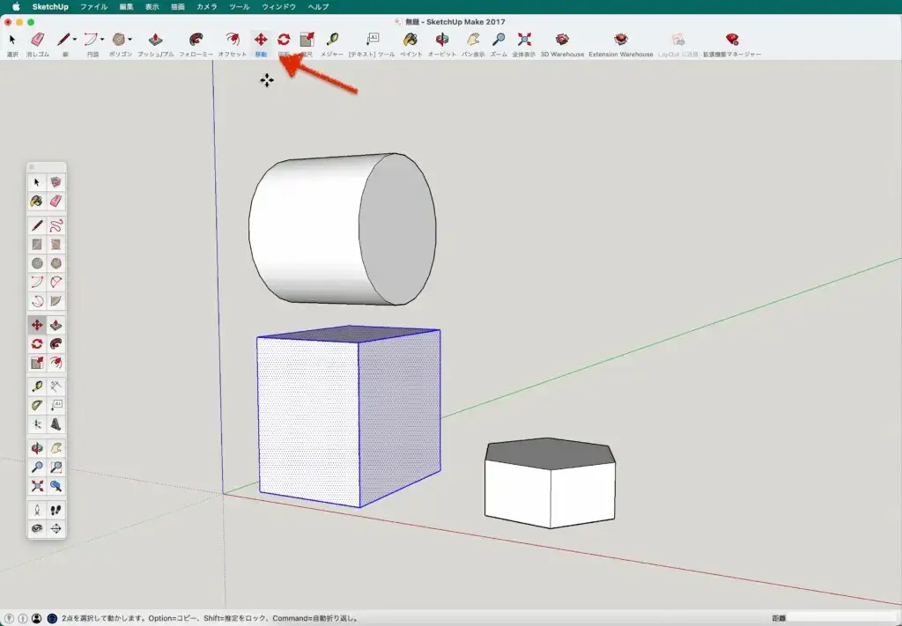Open the 編集 menu
The image size is (902, 626).
point(127,7)
